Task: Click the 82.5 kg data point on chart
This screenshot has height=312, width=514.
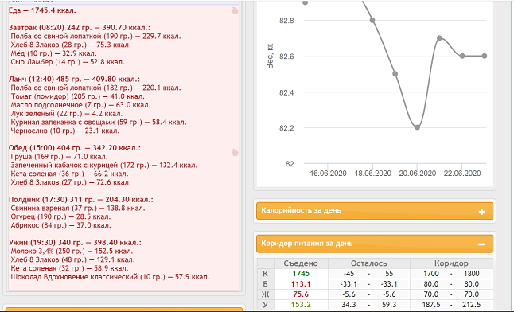Action: [395, 74]
